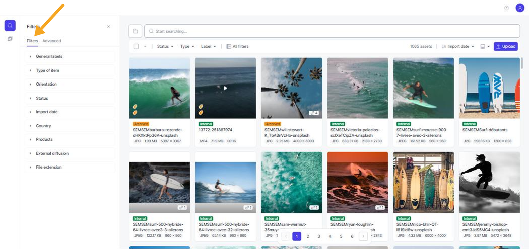The width and height of the screenshot is (529, 249).
Task: Go to the next results page arrow
Action: 363,236
